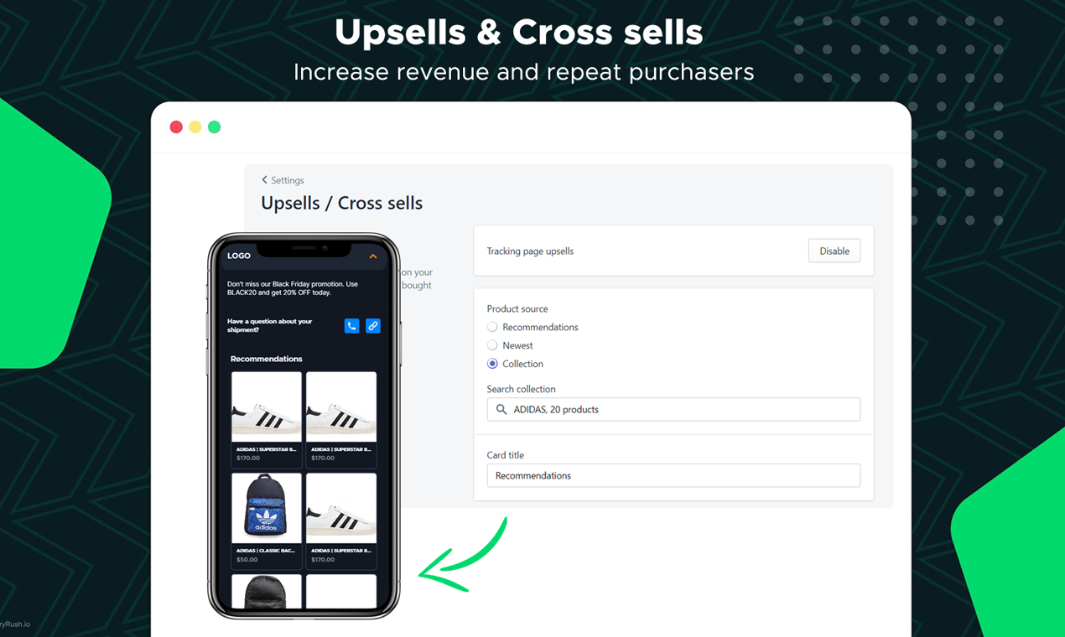This screenshot has height=637, width=1065.
Task: Click the second Superstar shoe in top row
Action: (x=341, y=407)
